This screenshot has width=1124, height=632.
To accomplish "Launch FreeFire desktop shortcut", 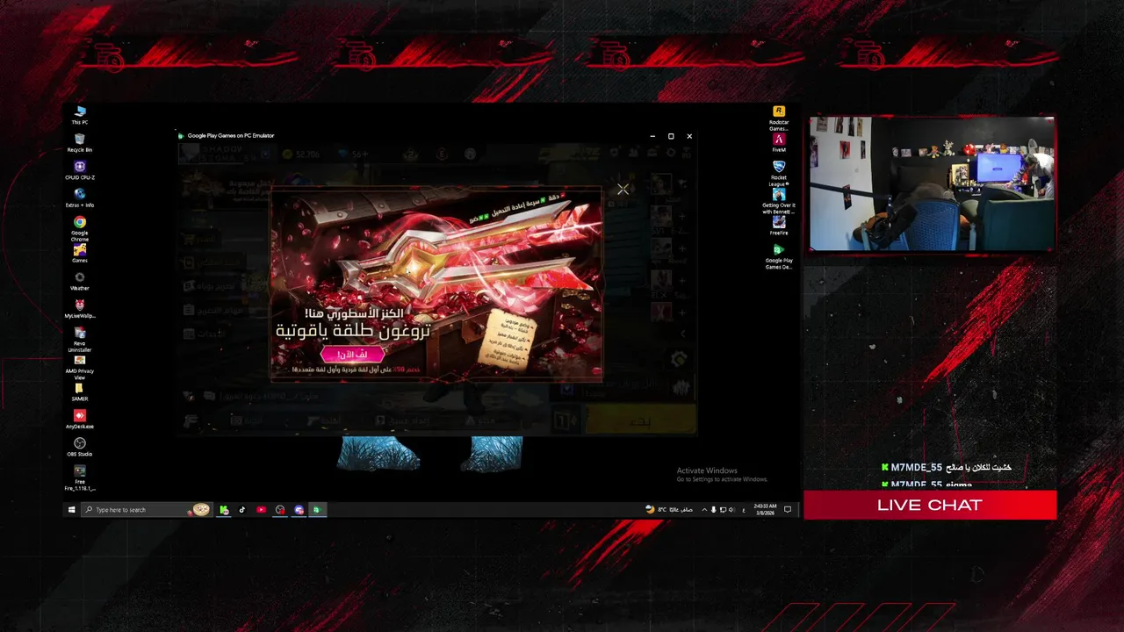I will click(779, 226).
